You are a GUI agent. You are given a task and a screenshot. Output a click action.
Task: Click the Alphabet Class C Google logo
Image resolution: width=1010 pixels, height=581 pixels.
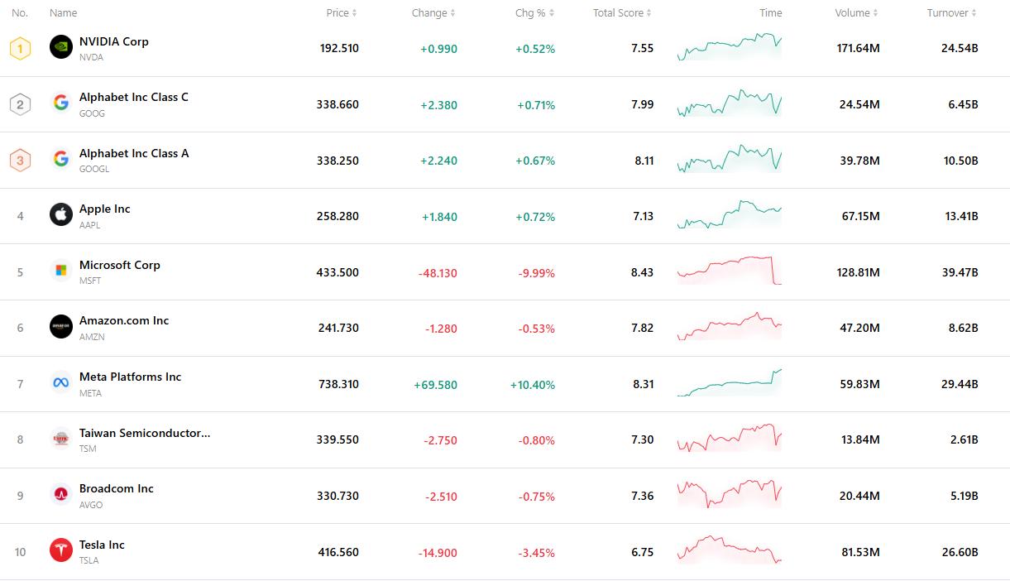(x=61, y=103)
